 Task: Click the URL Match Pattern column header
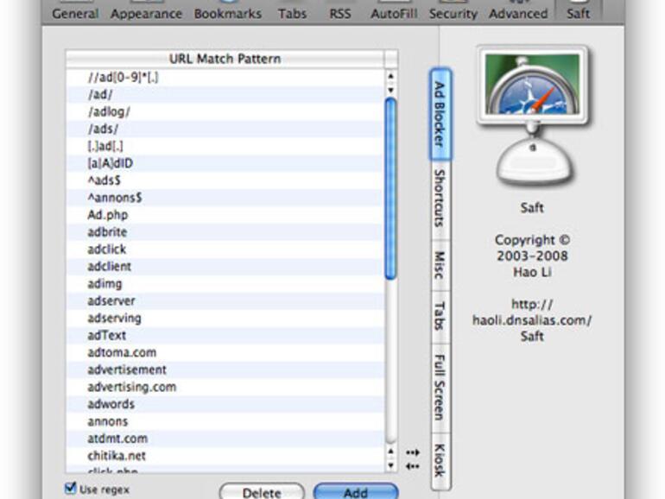pyautogui.click(x=225, y=59)
